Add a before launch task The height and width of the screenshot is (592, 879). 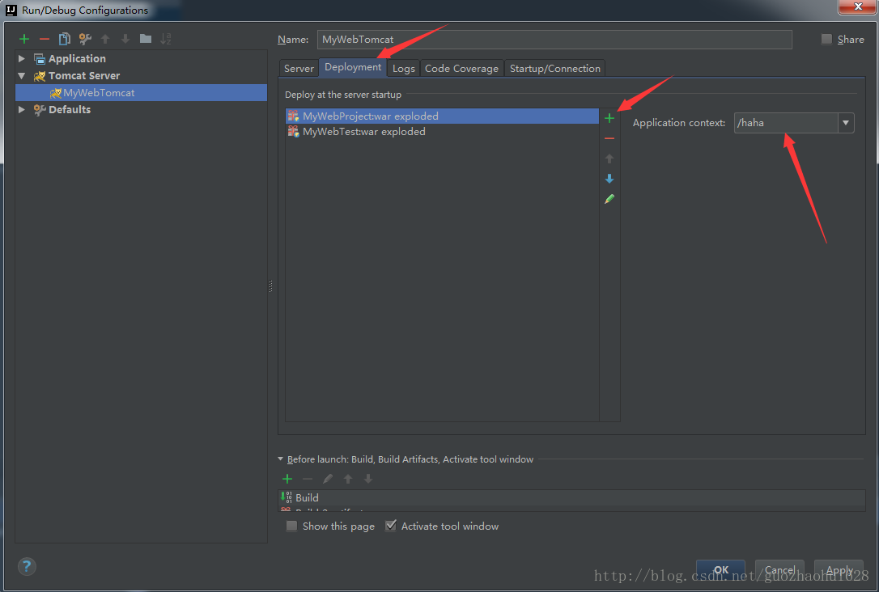[287, 479]
